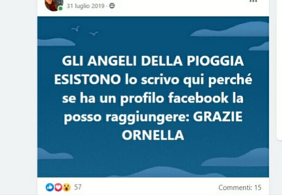This screenshot has width=282, height=195.
Task: Click the white side panel edge on the right
Action: 279,70
